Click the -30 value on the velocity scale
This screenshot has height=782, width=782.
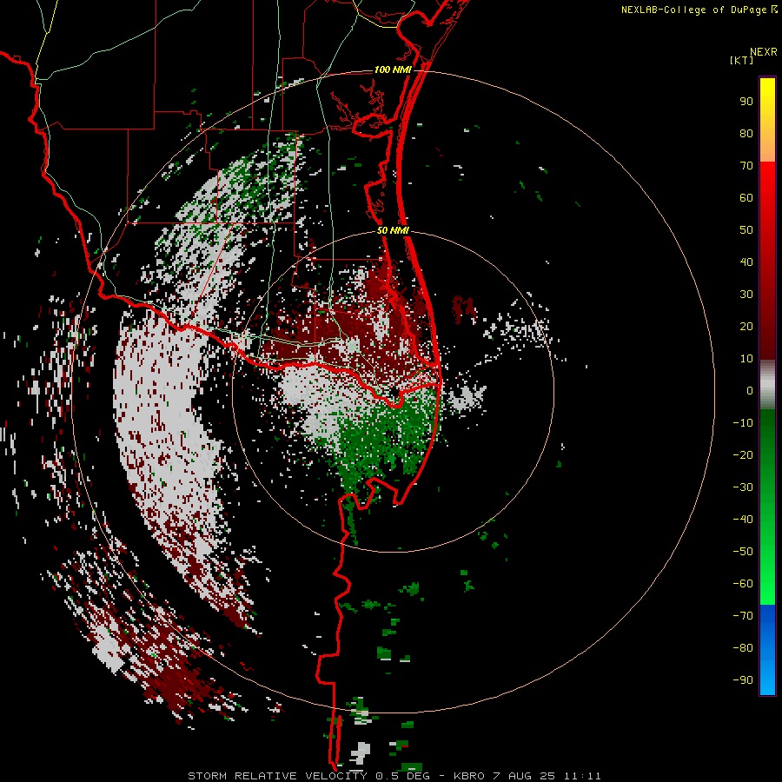[x=743, y=487]
